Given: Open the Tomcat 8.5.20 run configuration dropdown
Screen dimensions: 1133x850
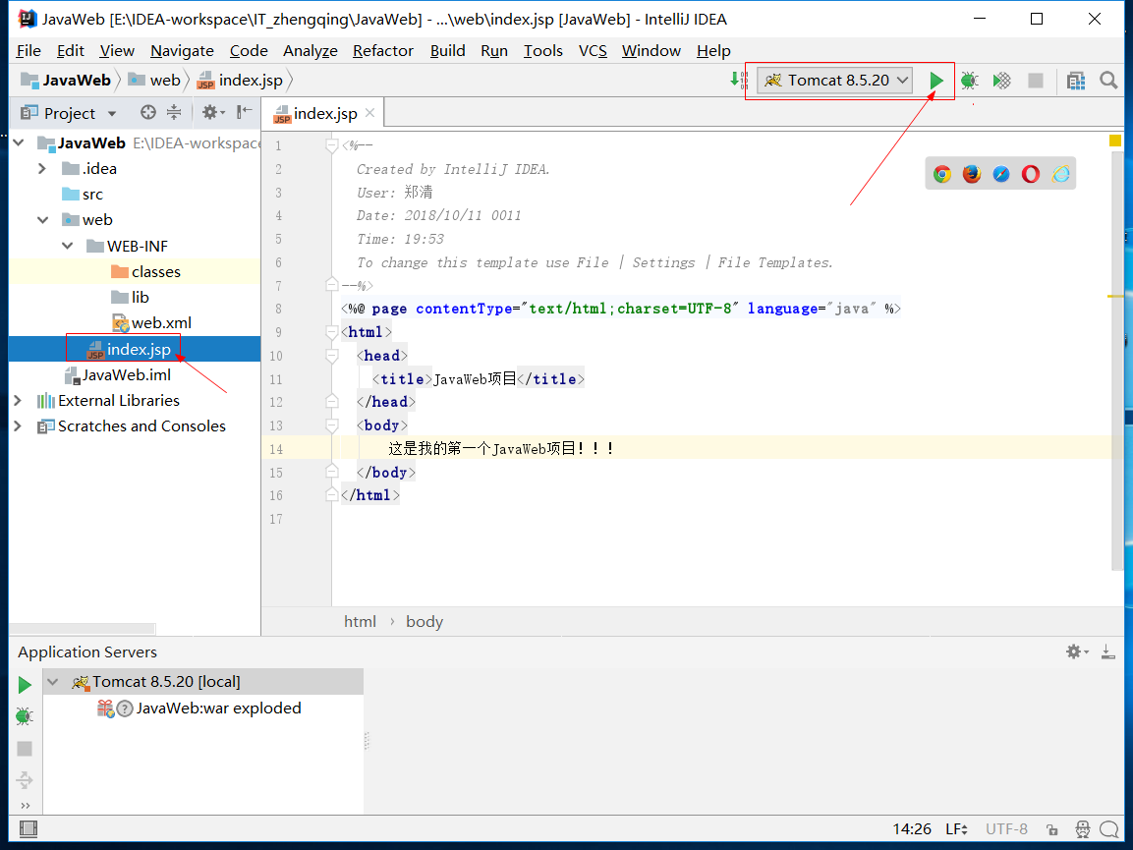Looking at the screenshot, I should [834, 81].
